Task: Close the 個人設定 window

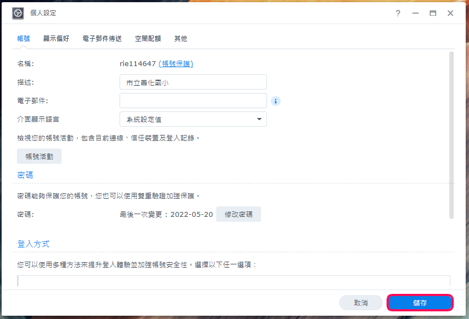Action: pyautogui.click(x=450, y=13)
